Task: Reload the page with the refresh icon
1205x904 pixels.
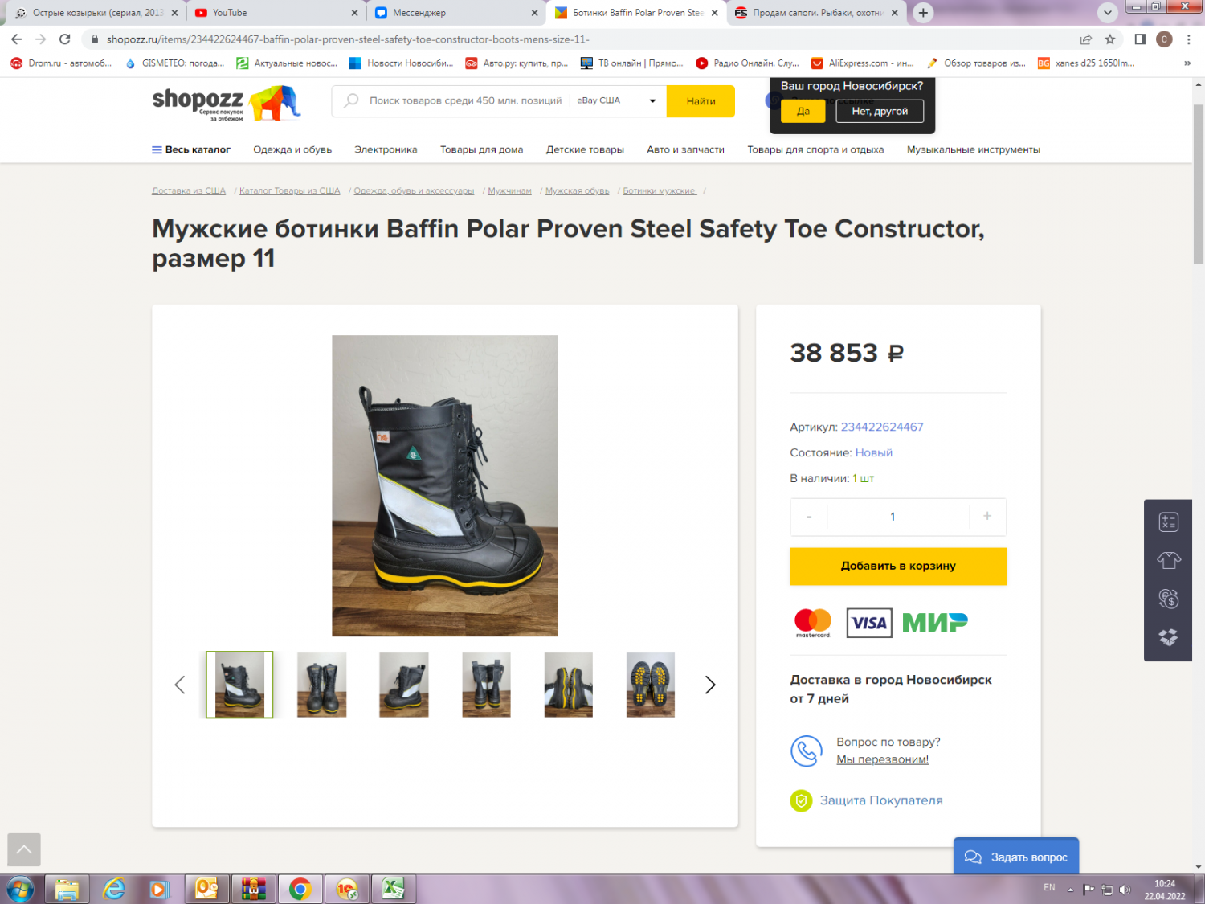Action: 65,39
